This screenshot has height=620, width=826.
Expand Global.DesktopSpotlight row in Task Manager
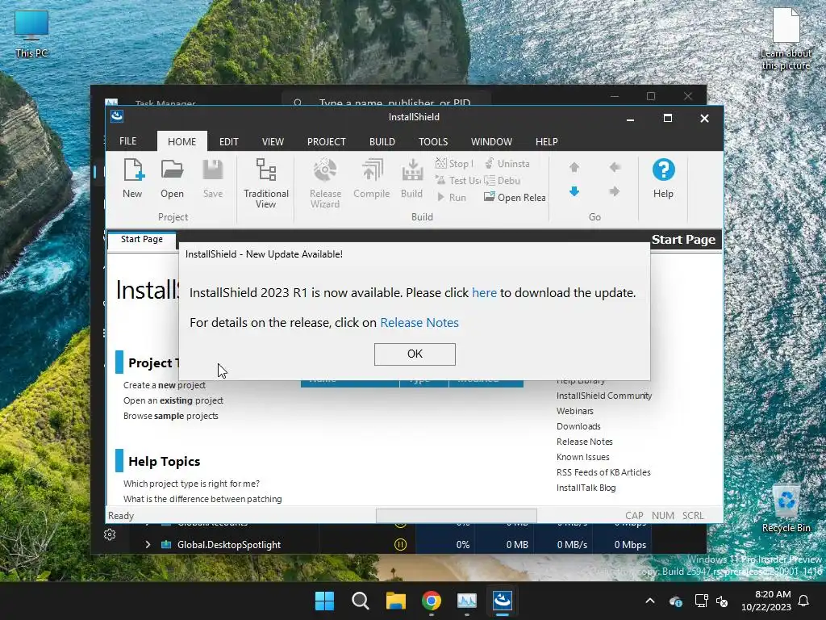(x=148, y=545)
